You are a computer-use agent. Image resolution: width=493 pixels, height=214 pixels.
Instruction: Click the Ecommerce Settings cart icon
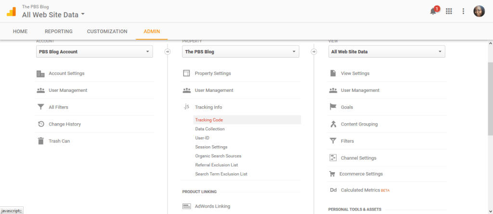click(332, 174)
